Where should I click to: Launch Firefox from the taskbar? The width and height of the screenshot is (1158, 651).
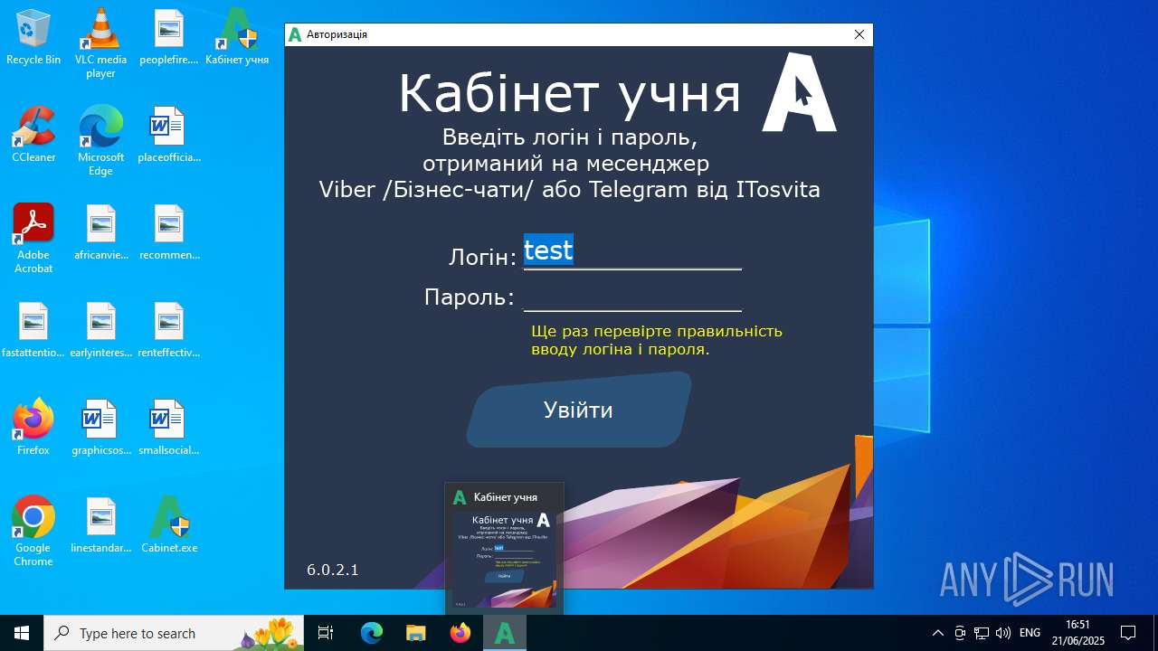point(460,633)
